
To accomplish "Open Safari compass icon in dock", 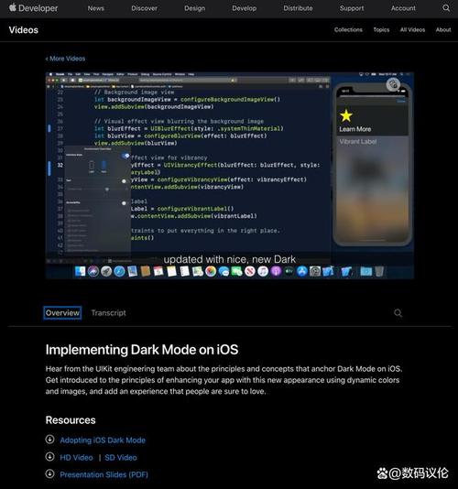I will [x=119, y=271].
